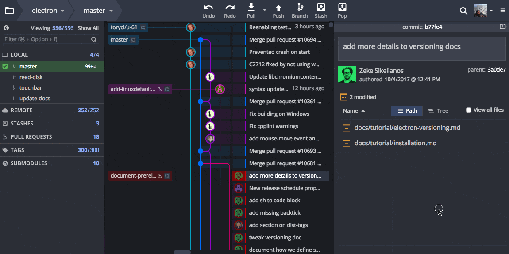Open search with magnifier icon

tap(463, 11)
